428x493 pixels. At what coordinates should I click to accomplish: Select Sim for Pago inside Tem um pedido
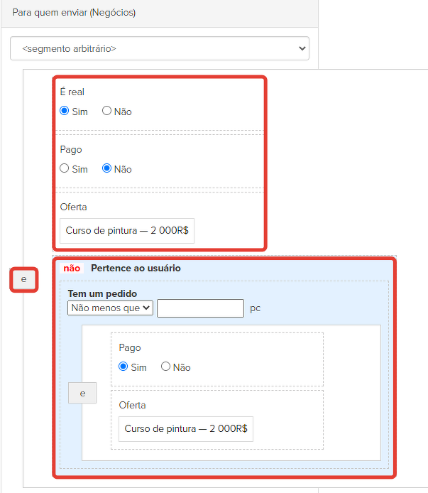click(124, 367)
